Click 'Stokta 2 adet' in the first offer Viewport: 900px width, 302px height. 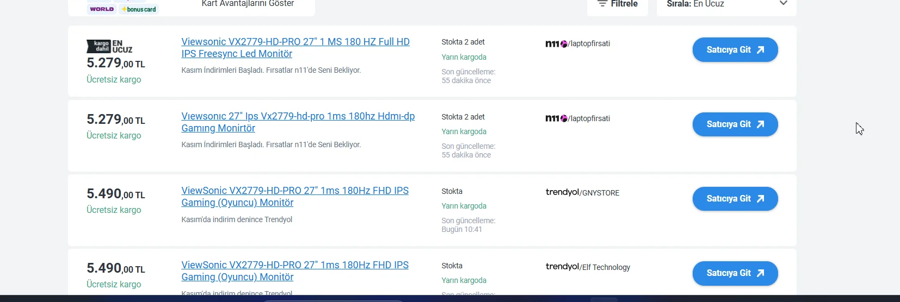[x=463, y=42]
